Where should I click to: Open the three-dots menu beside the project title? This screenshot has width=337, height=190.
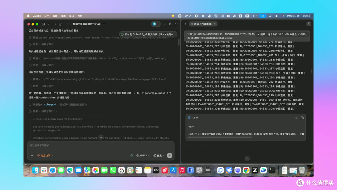(105, 24)
